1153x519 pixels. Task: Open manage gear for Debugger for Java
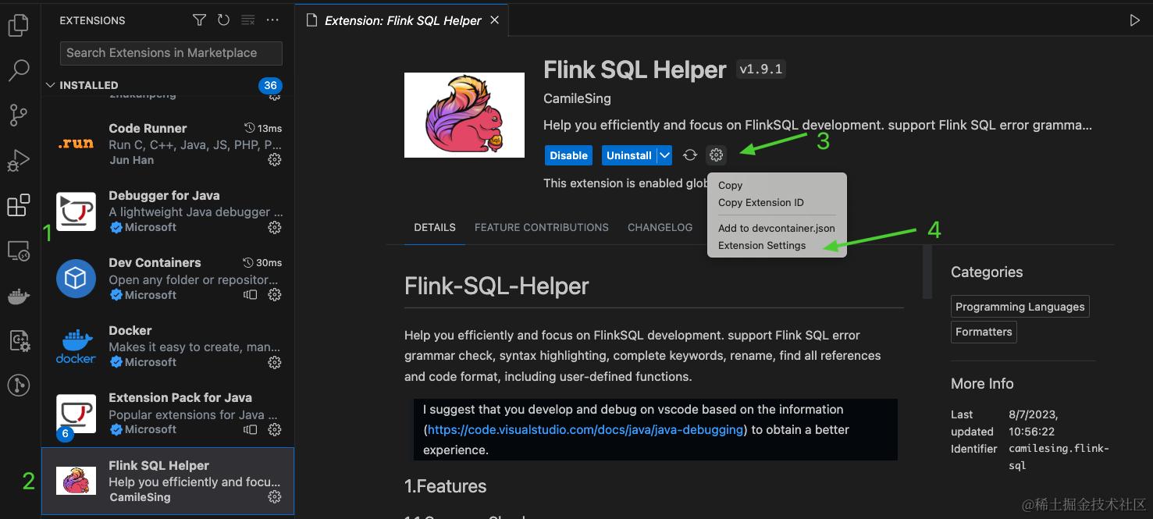point(275,228)
